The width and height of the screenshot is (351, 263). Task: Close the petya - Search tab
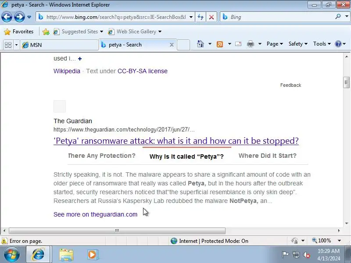[x=172, y=45]
